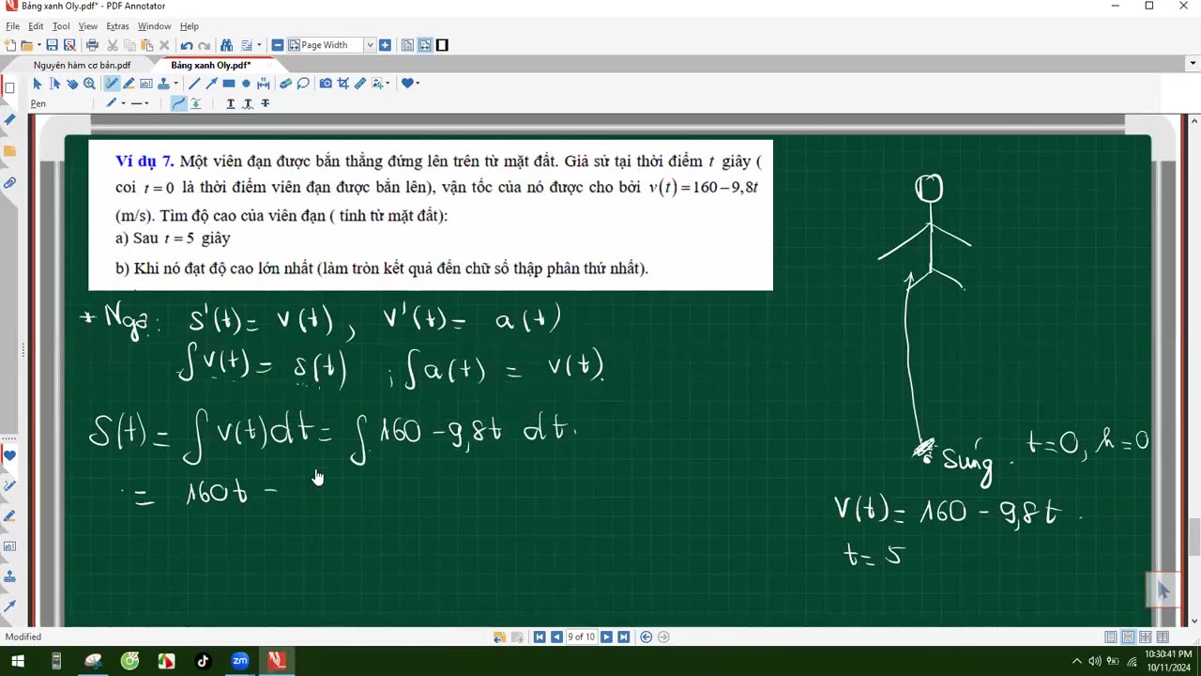Expand the Favorites heart dropdown

coord(418,84)
